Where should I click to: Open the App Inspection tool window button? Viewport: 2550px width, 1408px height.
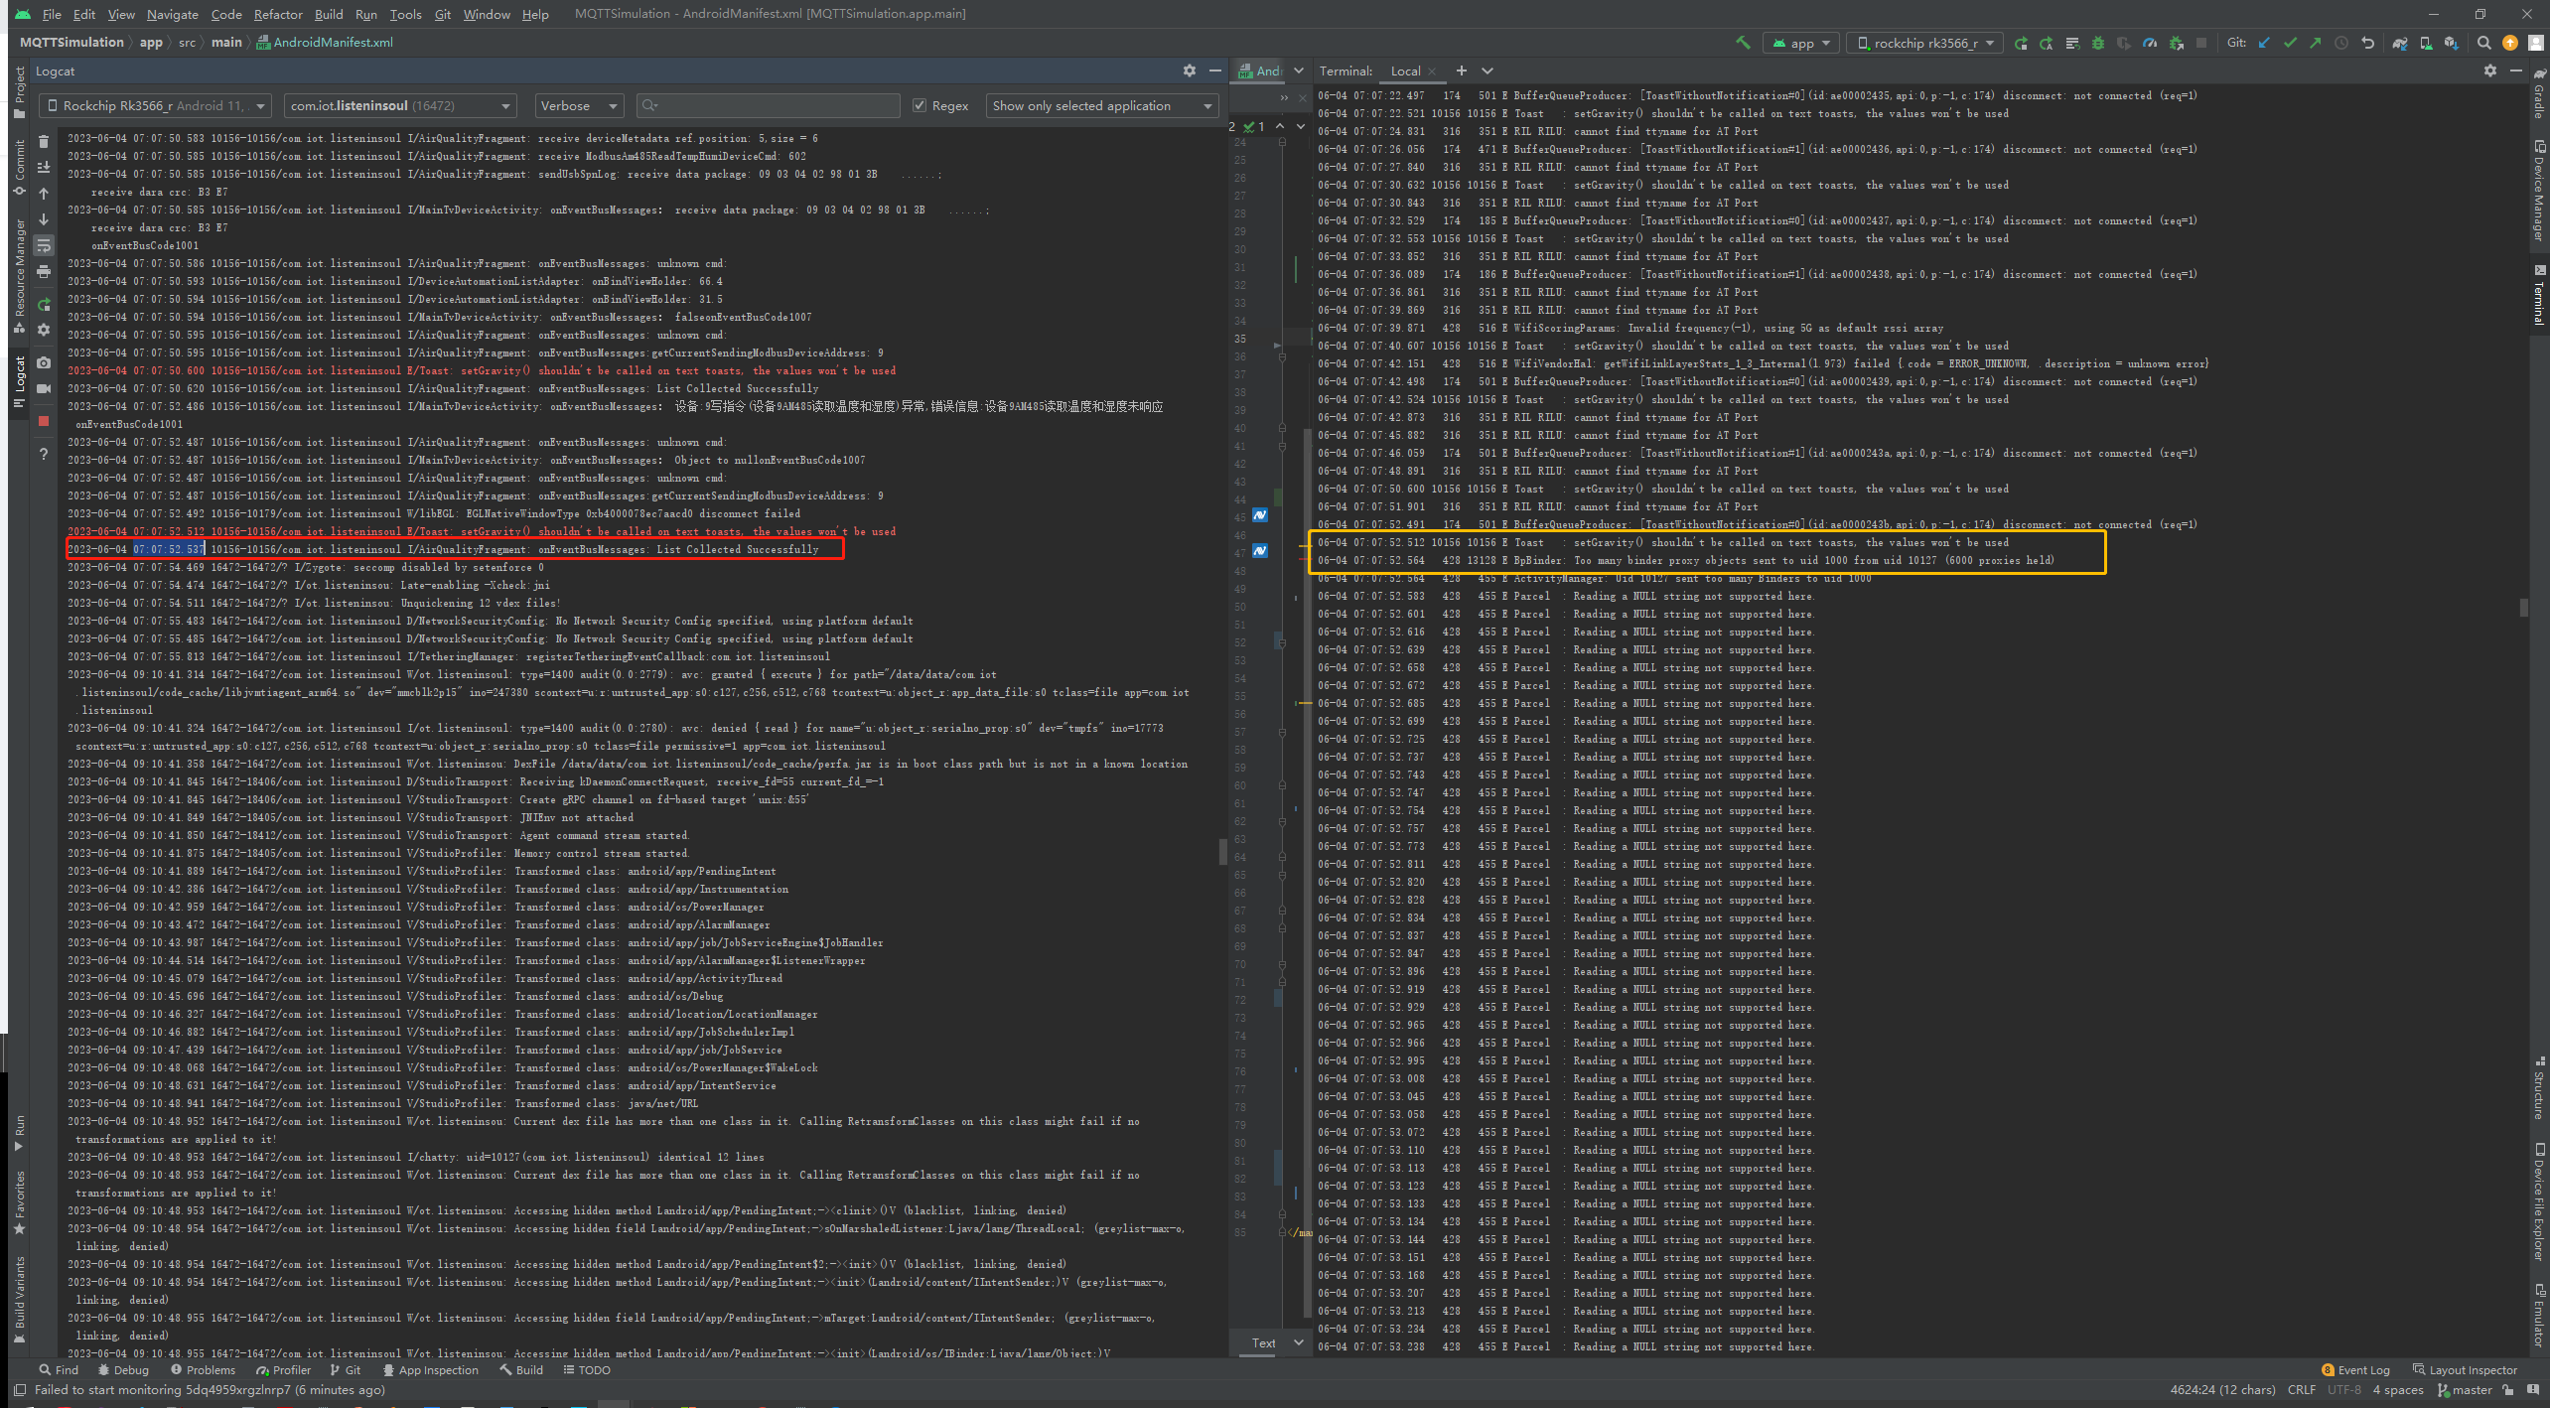(431, 1369)
